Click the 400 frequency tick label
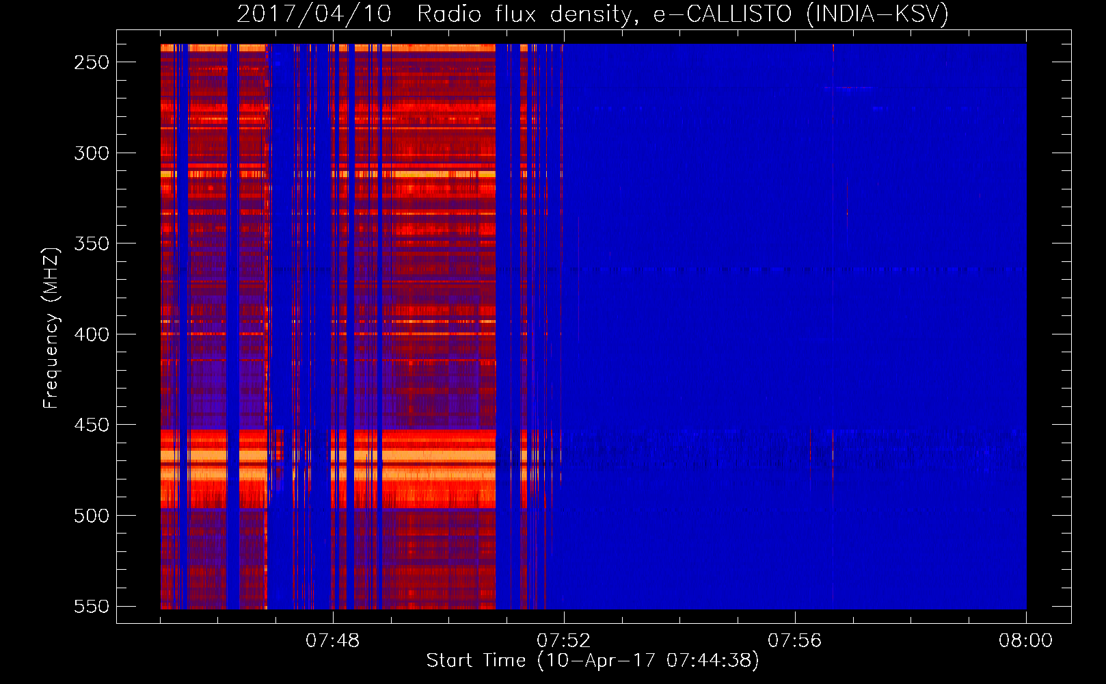The width and height of the screenshot is (1106, 684). click(92, 334)
